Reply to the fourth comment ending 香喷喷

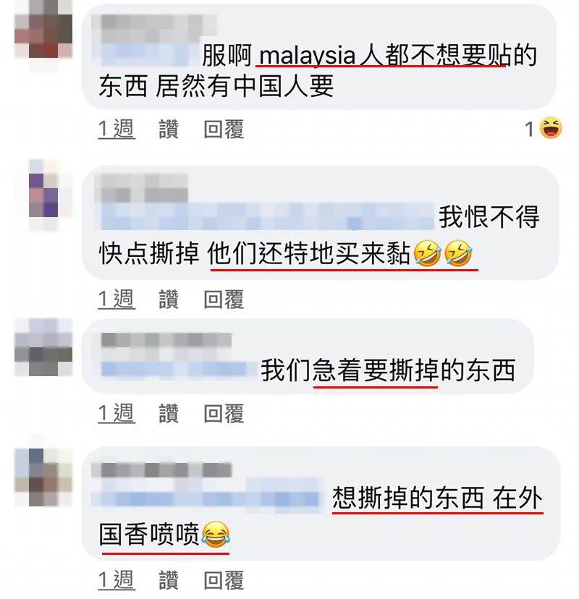(x=224, y=580)
